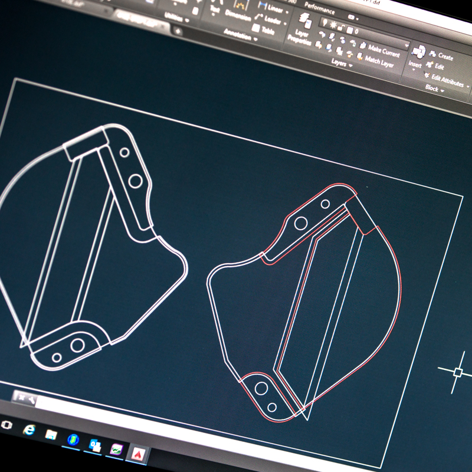Open the blue circular taskbar app
472x472 pixels.
click(73, 440)
